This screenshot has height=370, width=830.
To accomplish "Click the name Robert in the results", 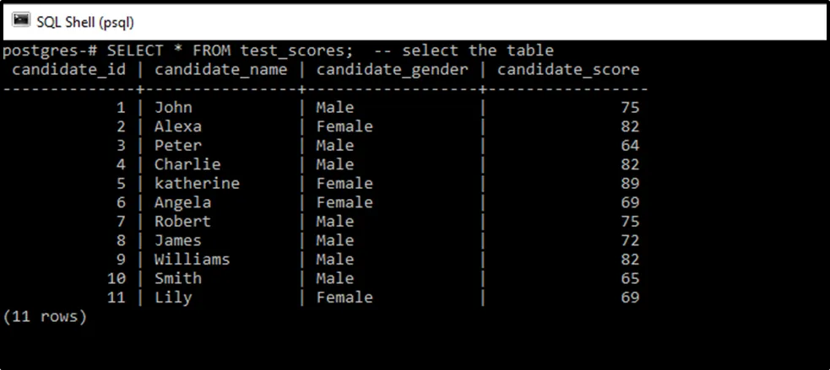I will pos(182,222).
